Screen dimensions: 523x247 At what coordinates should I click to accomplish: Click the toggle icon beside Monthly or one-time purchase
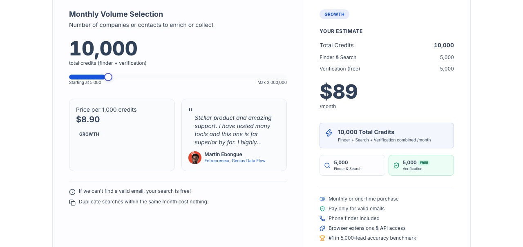[x=322, y=199]
